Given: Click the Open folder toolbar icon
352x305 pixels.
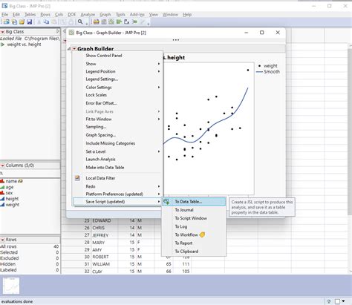Looking at the screenshot, I should click(22, 22).
